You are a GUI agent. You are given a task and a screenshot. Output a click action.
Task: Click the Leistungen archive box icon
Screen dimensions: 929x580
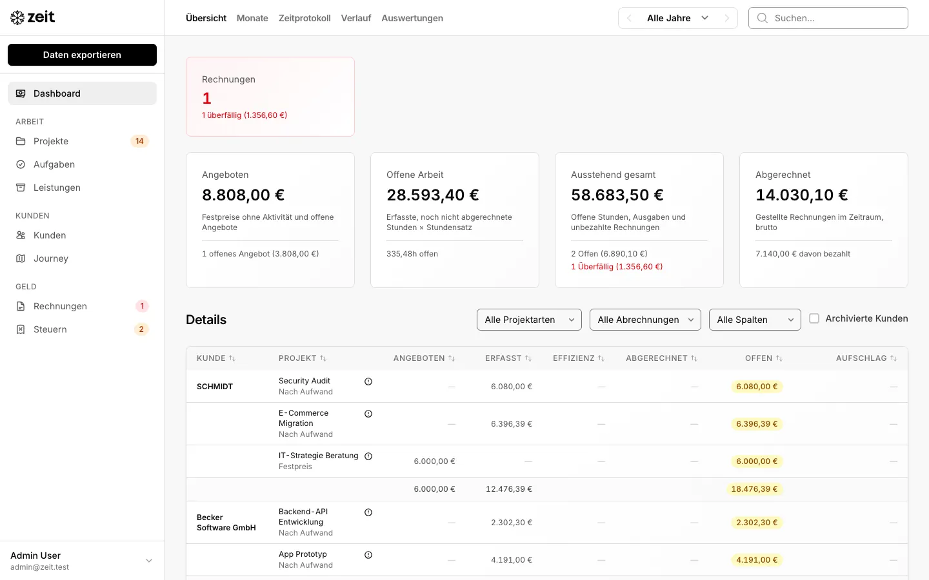pyautogui.click(x=21, y=188)
